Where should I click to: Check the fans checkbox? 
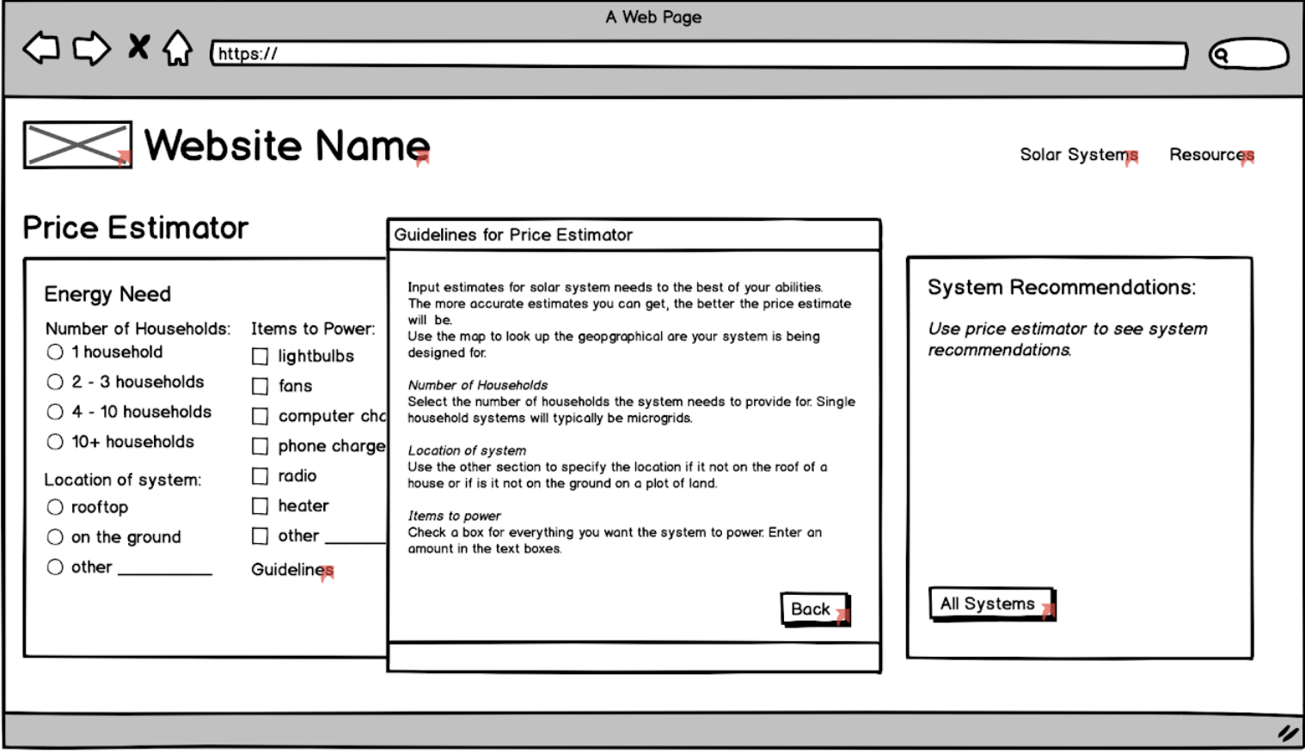click(x=260, y=386)
